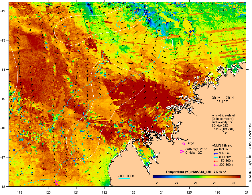The height and width of the screenshot is (195, 252).
Task: Click the '200 1000m' isobath label
Action: click(126, 176)
